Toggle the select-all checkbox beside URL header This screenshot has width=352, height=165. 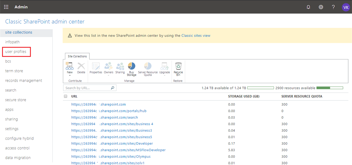(x=66, y=96)
